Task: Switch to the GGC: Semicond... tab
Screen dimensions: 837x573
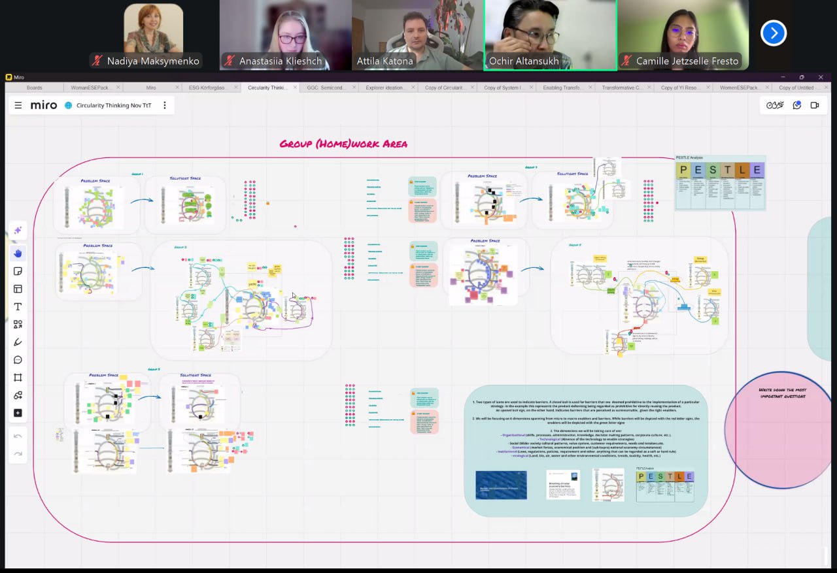Action: click(x=326, y=88)
